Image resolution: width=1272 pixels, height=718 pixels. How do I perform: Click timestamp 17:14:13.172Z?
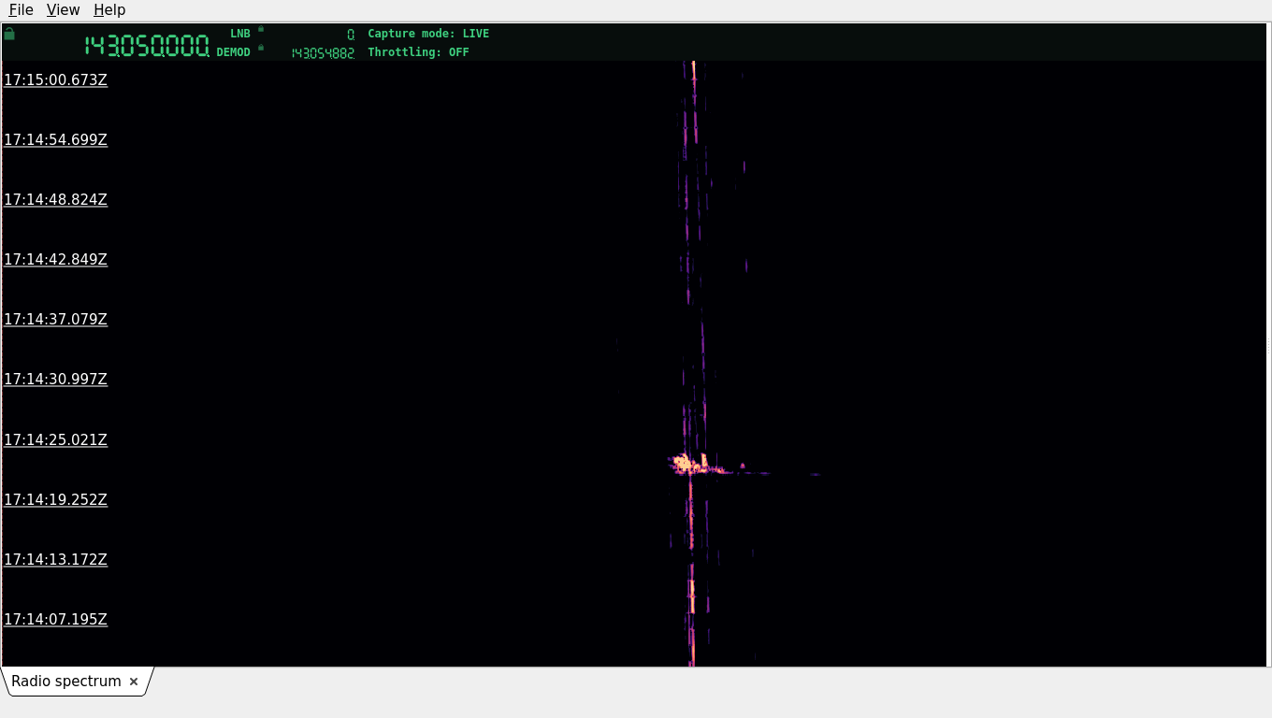tap(55, 560)
